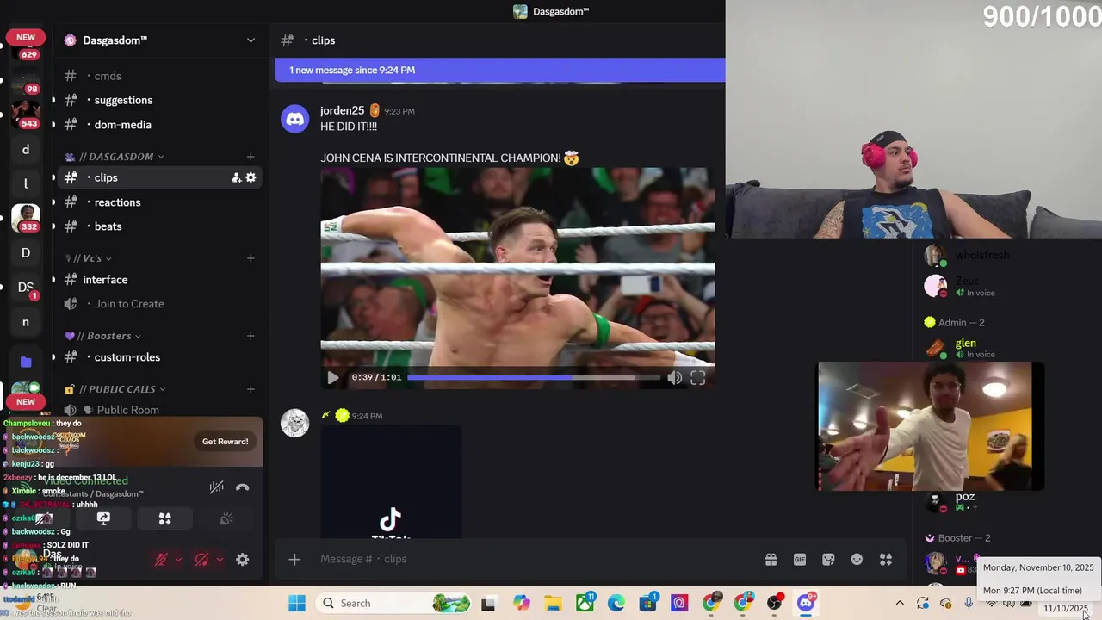
Task: Switch to Discord from the taskbar
Action: coord(806,603)
